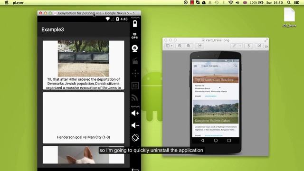Rotate the emulator screen
The width and height of the screenshot is (304, 171).
click(135, 138)
